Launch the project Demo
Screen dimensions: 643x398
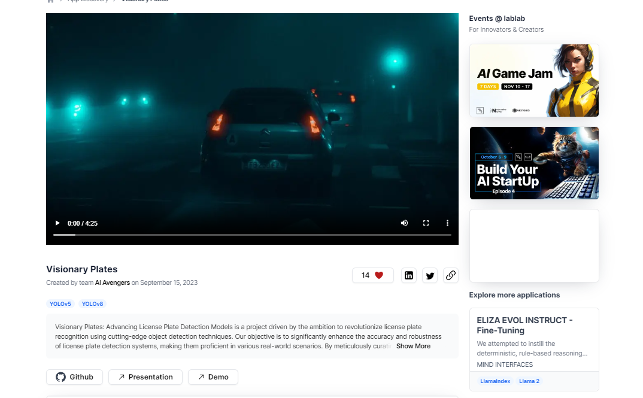tap(213, 377)
